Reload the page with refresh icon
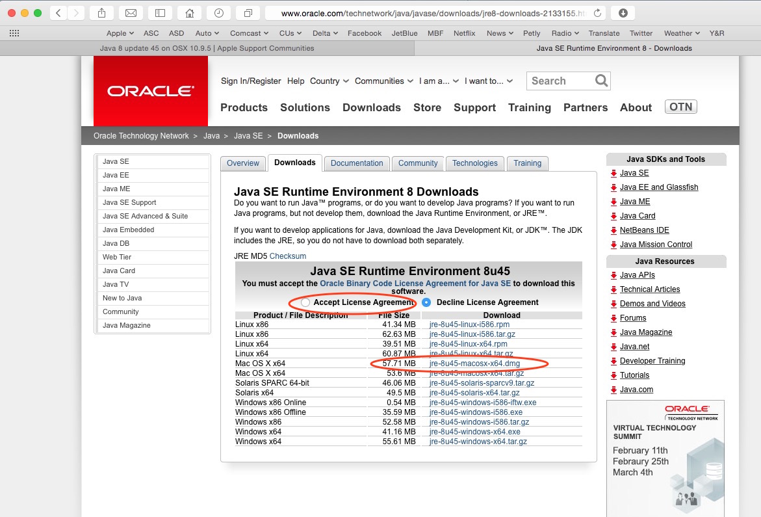Viewport: 761px width, 517px height. pos(597,13)
